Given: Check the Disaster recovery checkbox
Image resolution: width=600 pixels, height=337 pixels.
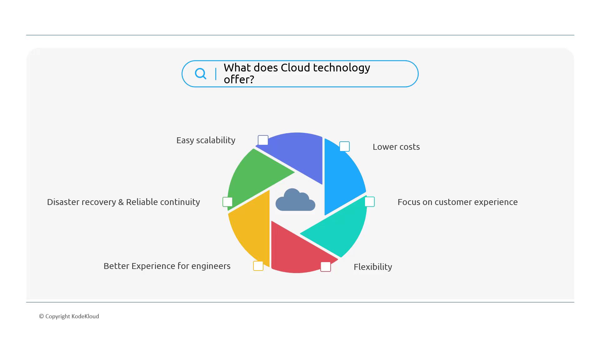Looking at the screenshot, I should point(227,202).
